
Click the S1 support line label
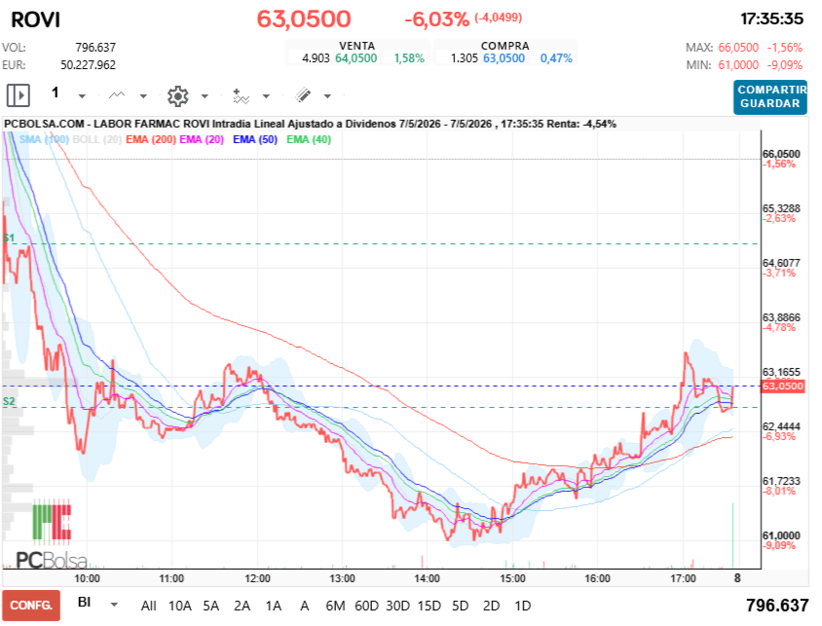pyautogui.click(x=9, y=239)
